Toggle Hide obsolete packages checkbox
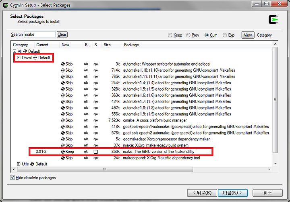Viewport: 290px width, 202px height. 12,177
